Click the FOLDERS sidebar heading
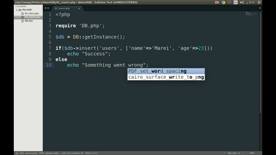276x155 pixels. [21, 6]
